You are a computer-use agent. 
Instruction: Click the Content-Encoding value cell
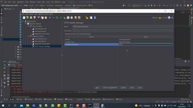(x=146, y=44)
